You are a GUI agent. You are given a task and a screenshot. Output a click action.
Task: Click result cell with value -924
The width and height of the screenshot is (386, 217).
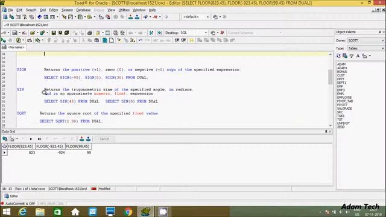[50, 153]
